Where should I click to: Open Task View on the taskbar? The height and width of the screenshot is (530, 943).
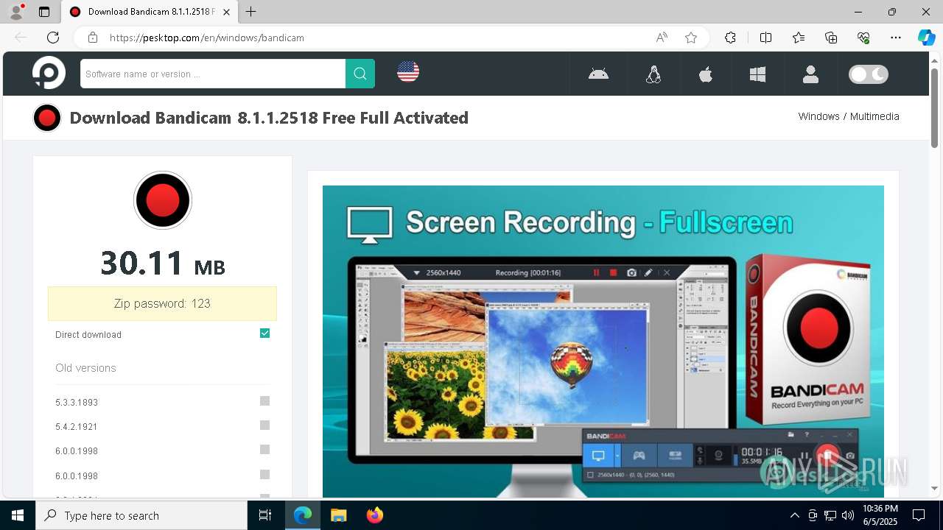click(x=265, y=515)
